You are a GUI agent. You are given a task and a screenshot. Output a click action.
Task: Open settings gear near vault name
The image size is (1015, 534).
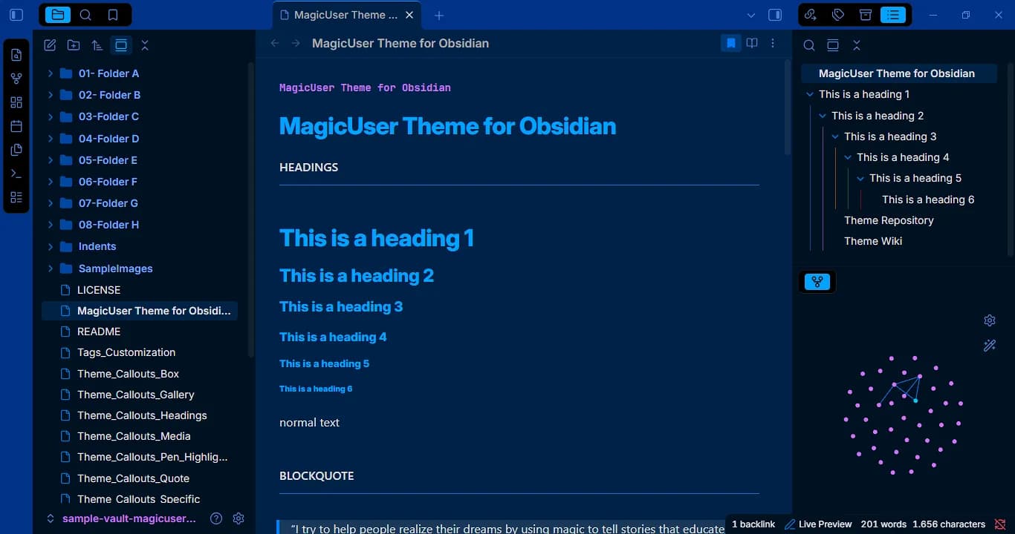point(239,518)
